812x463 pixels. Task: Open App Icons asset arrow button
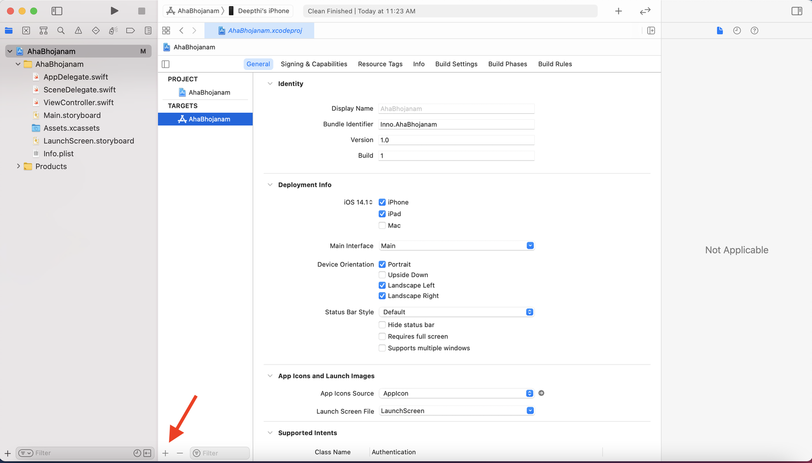(x=542, y=393)
